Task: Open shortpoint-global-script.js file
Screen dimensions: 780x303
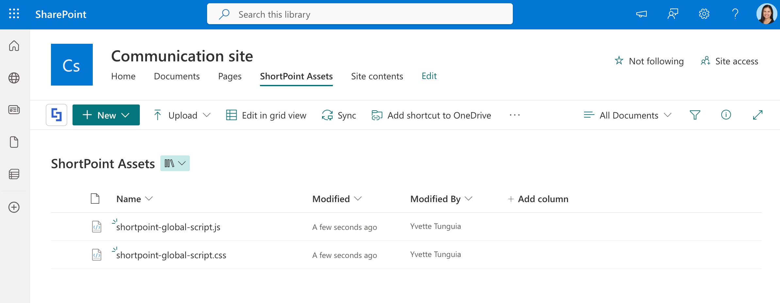Action: [x=169, y=227]
